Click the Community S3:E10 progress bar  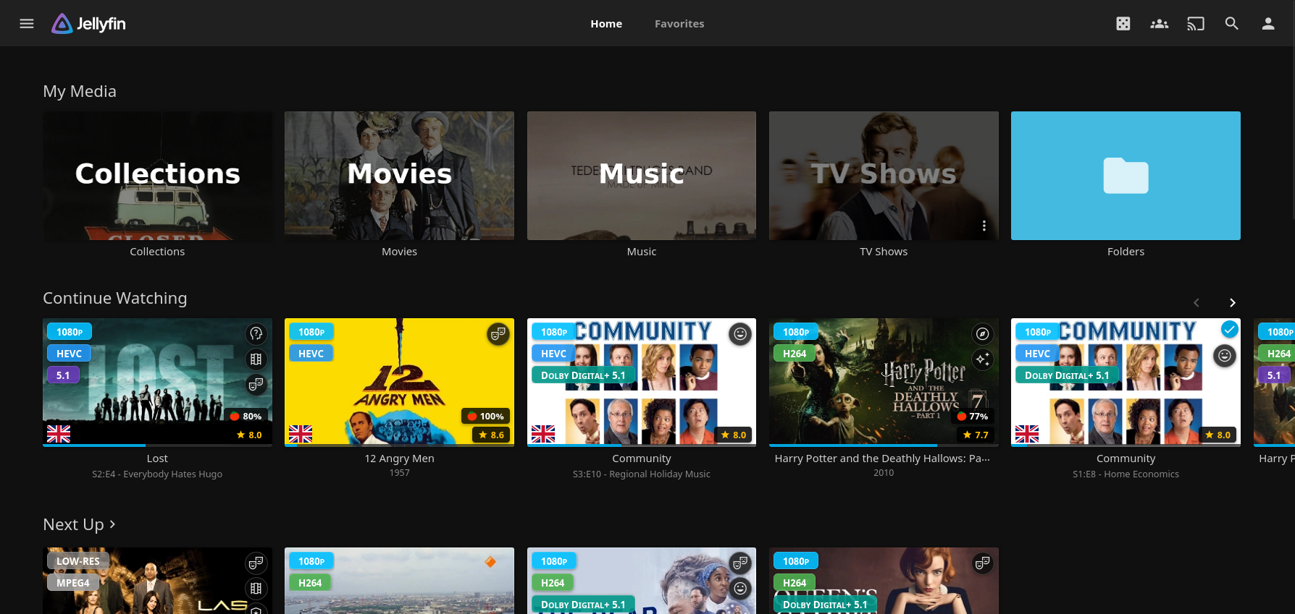pos(642,445)
